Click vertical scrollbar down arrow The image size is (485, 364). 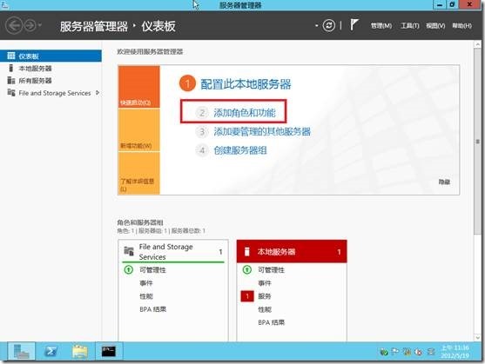click(477, 337)
